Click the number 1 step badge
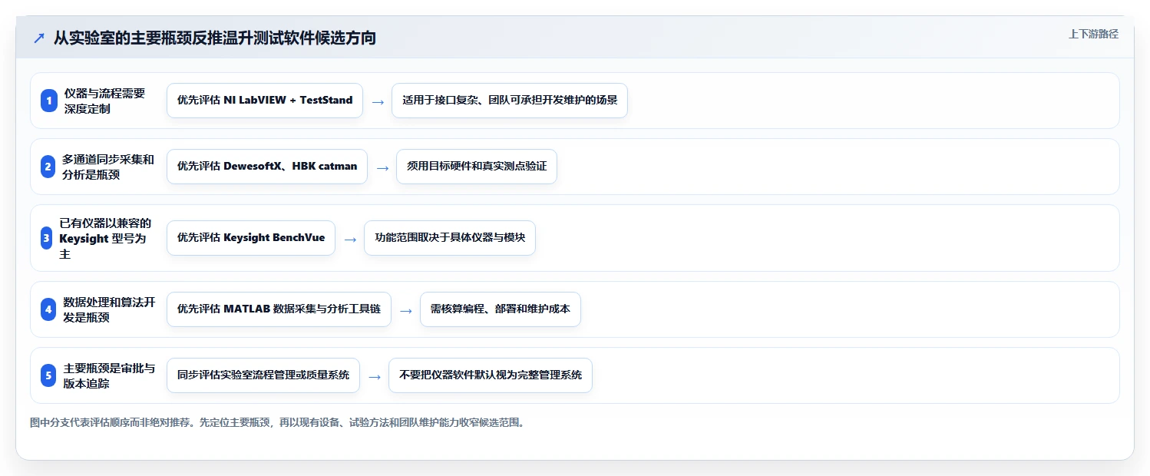The image size is (1150, 476). pos(49,101)
